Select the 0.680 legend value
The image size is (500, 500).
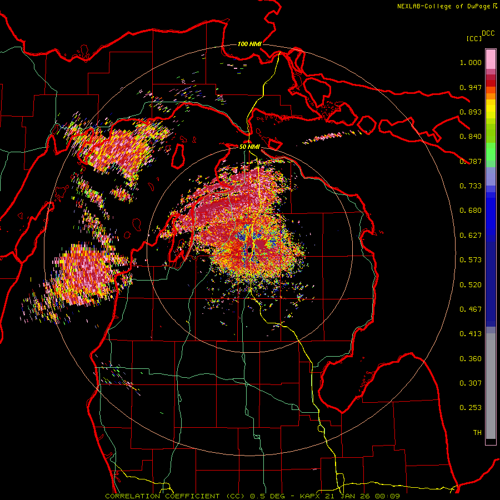pos(471,211)
